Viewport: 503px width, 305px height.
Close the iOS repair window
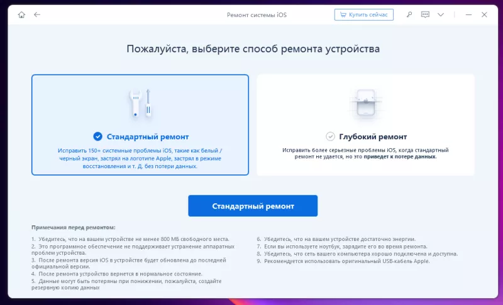(x=484, y=14)
